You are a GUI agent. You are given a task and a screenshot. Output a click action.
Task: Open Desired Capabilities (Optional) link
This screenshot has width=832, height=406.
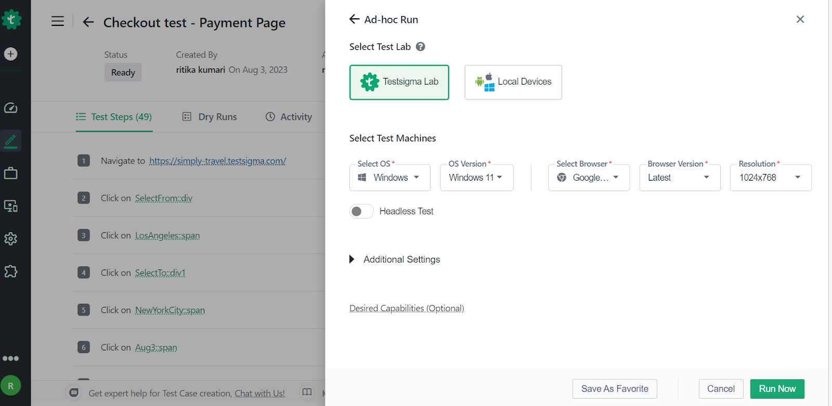coord(407,308)
